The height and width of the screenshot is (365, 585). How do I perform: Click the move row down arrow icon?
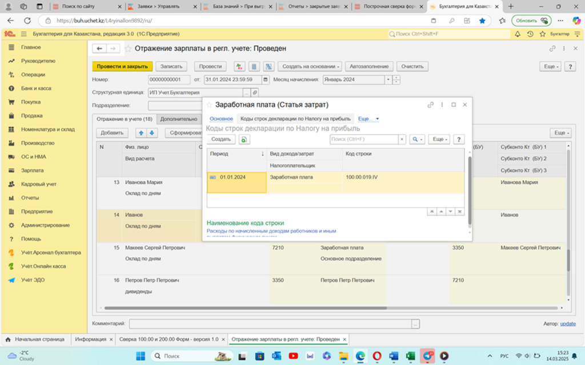[x=152, y=133]
